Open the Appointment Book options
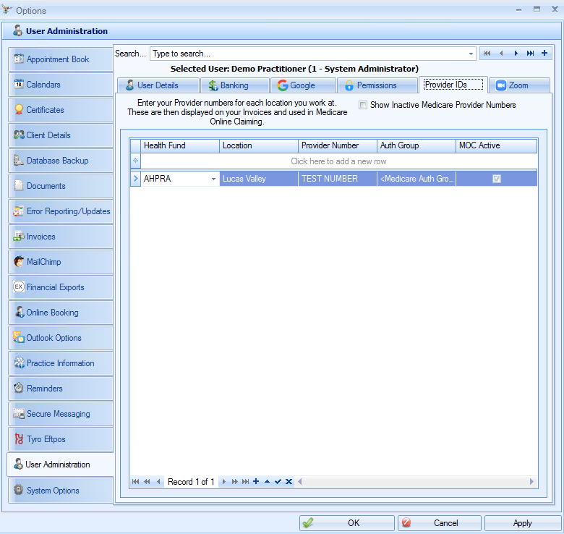Viewport: 564px width, 534px height. pyautogui.click(x=61, y=59)
